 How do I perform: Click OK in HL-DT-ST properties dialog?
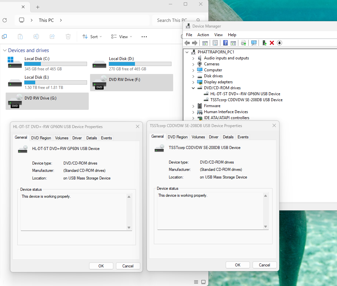tap(101, 266)
